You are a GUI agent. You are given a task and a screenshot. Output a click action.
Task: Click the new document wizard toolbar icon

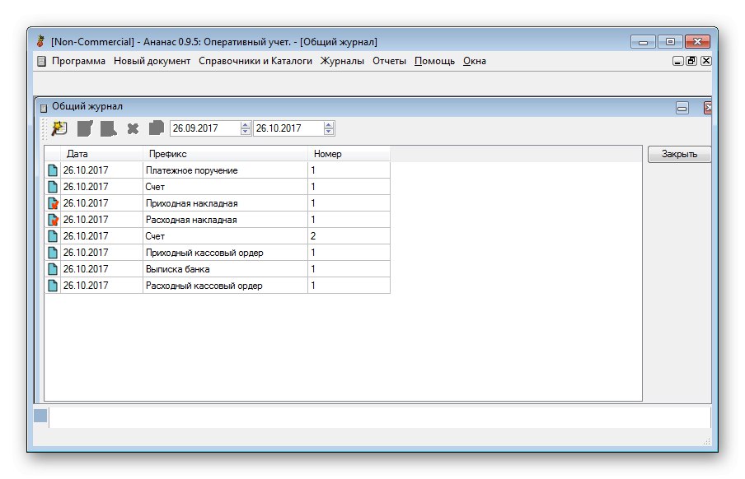[x=59, y=128]
